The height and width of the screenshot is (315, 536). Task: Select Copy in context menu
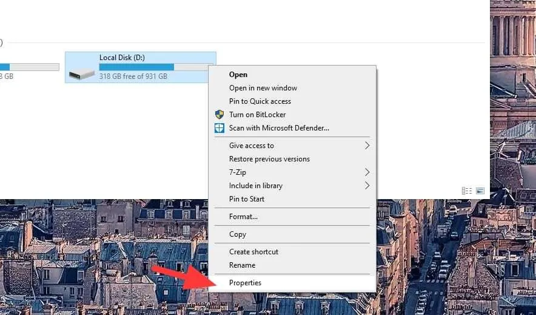click(x=292, y=234)
